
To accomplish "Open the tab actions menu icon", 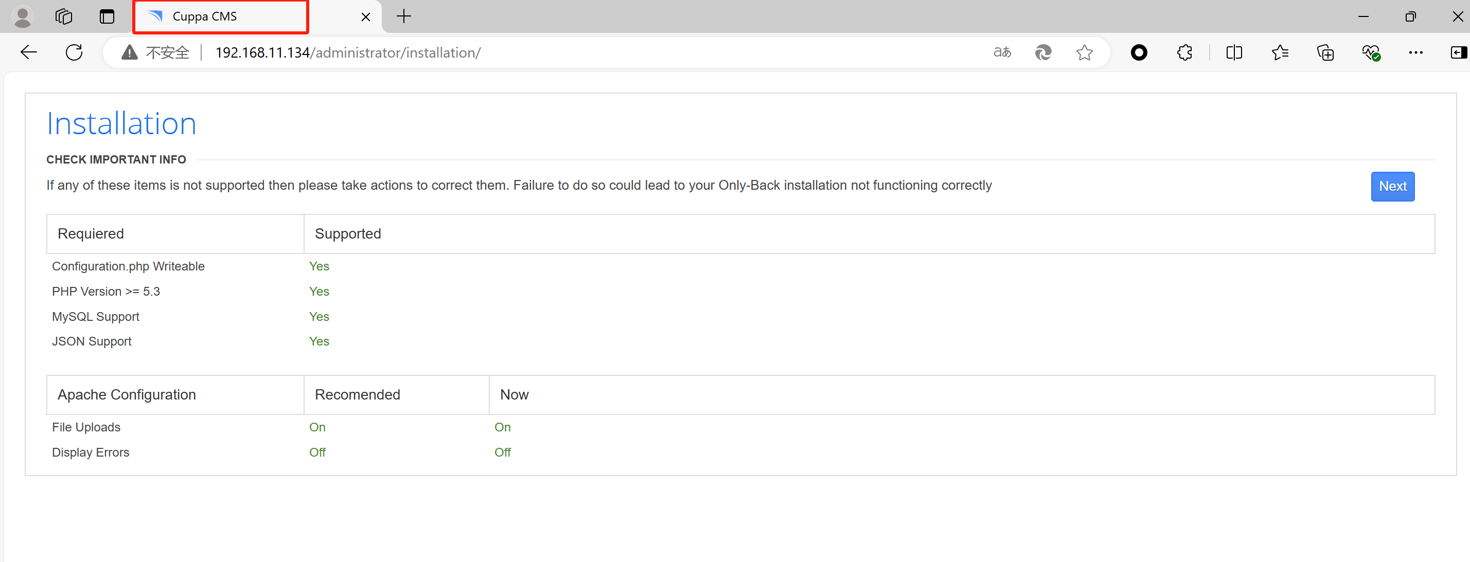I will [x=107, y=16].
